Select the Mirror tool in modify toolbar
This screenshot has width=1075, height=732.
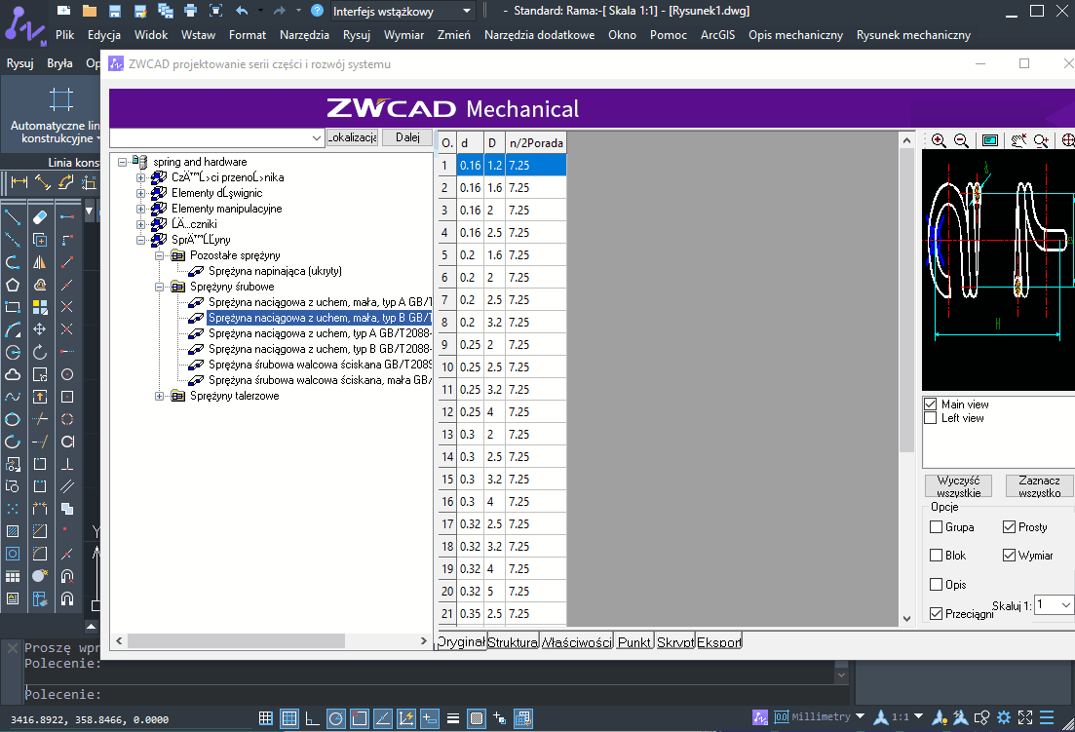[40, 262]
